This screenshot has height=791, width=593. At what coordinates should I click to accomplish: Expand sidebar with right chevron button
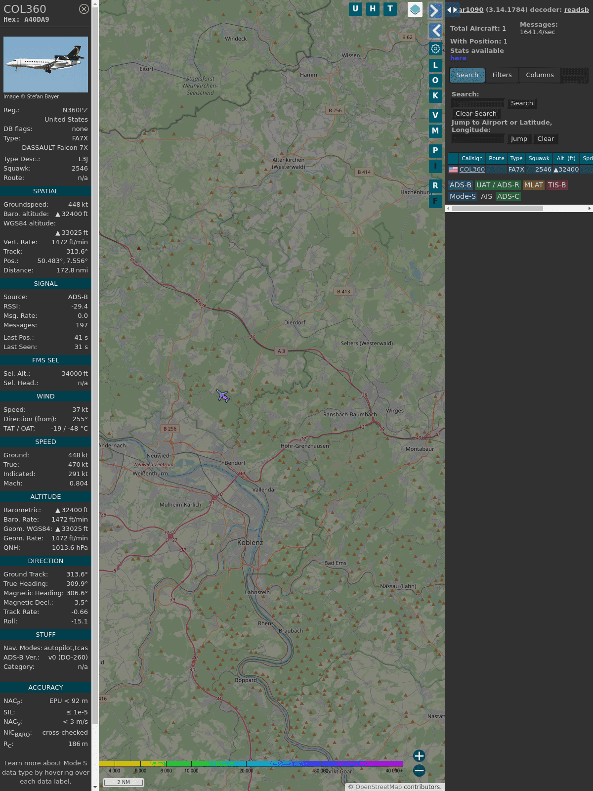click(435, 11)
